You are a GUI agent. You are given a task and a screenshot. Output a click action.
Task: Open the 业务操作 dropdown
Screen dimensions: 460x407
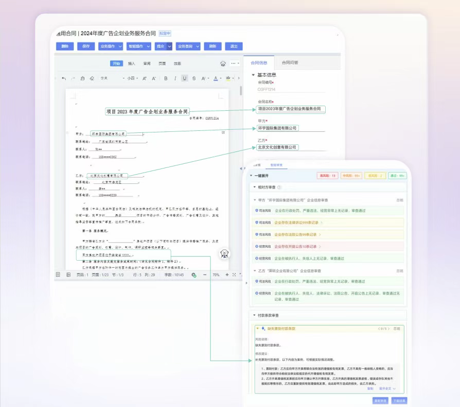pos(111,46)
